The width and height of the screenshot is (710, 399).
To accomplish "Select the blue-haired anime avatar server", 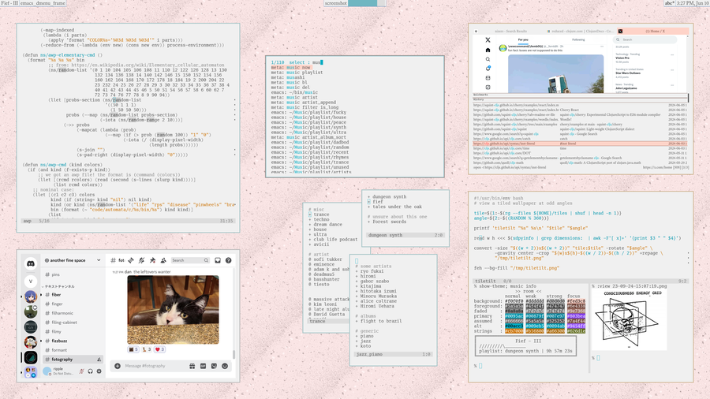I will pos(30,296).
